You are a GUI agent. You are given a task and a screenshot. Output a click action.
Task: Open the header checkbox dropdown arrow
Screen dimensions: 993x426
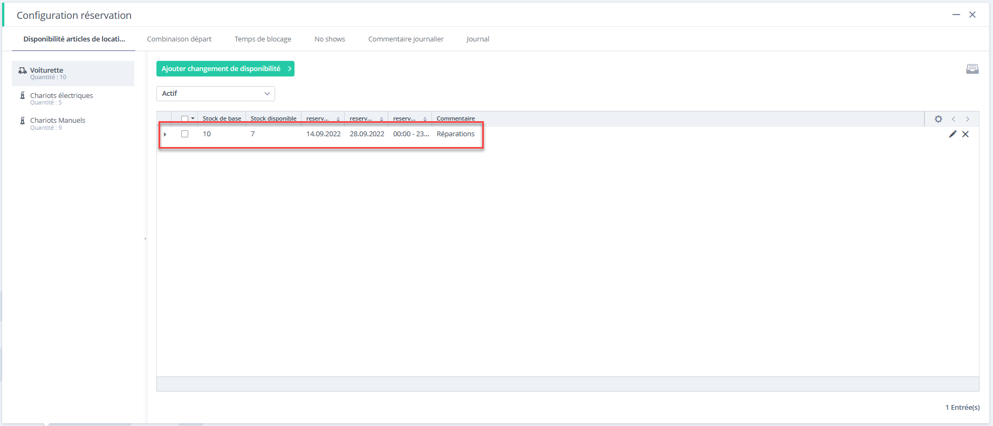(x=193, y=118)
